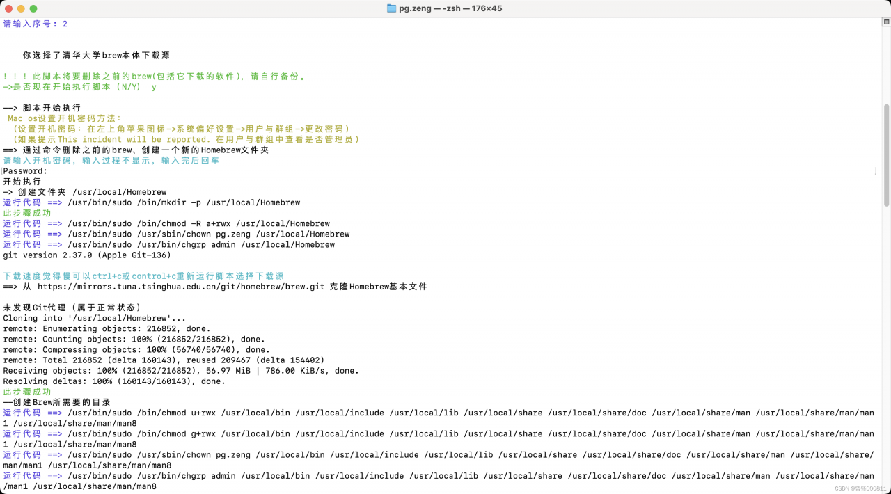Click the line 'Resolving deltas: 100% (160143/160143), done.'

[x=114, y=381]
